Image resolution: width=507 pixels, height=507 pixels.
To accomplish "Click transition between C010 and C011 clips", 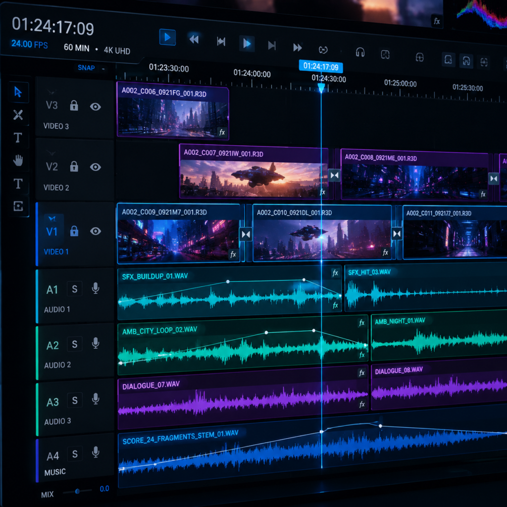I will (397, 234).
